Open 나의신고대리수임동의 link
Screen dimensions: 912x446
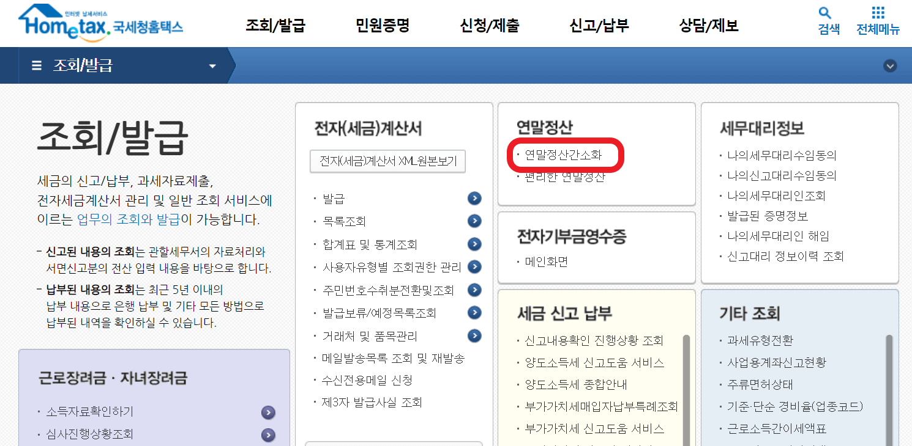pos(782,175)
